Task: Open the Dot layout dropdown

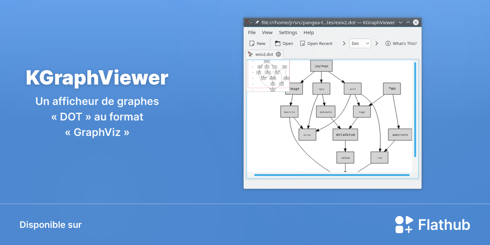Action: tap(360, 43)
